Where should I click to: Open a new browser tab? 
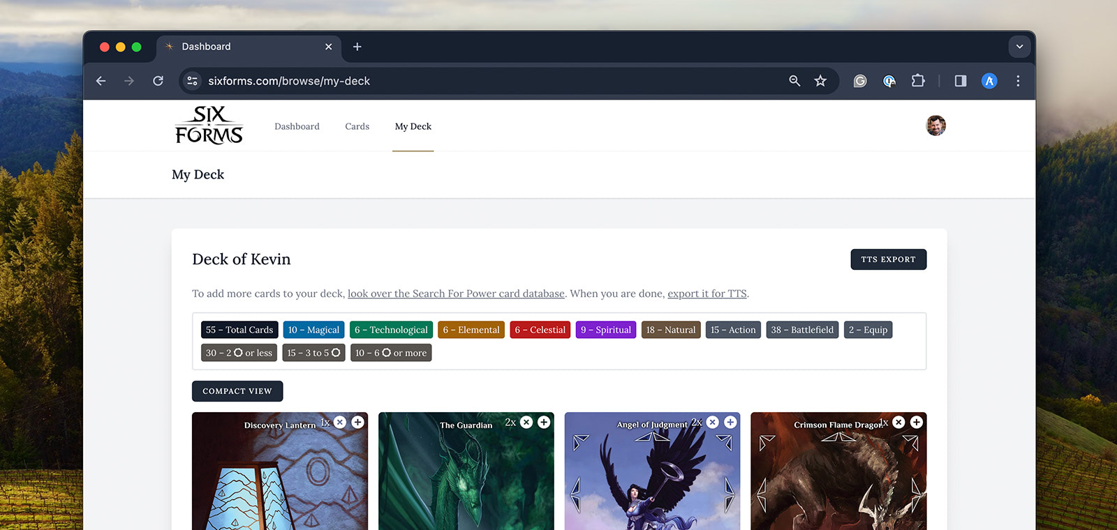click(357, 47)
